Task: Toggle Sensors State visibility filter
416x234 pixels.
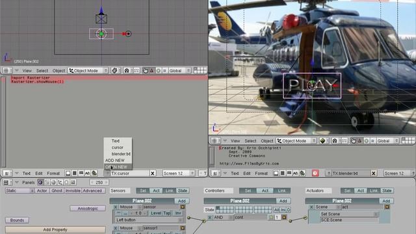Action: [x=182, y=190]
